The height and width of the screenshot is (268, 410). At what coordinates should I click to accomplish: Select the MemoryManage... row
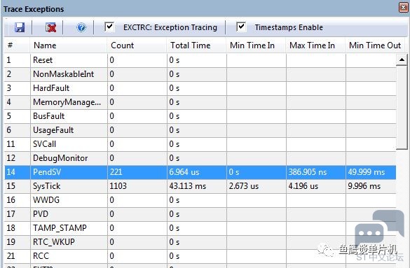point(200,102)
